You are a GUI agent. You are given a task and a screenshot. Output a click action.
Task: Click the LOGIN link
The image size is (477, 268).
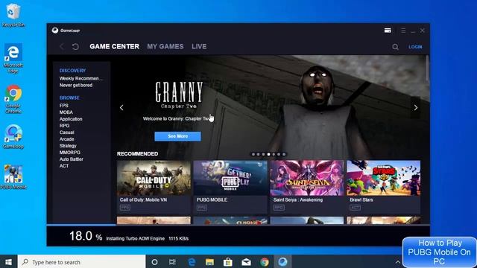(x=415, y=47)
